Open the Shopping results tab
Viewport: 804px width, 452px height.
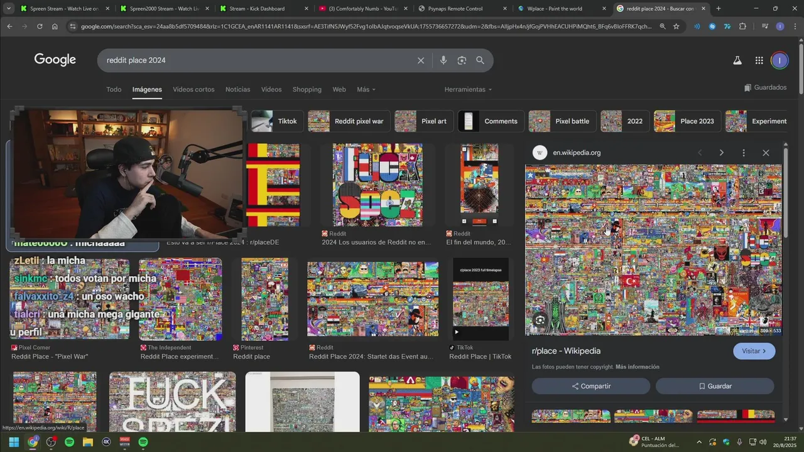click(307, 90)
